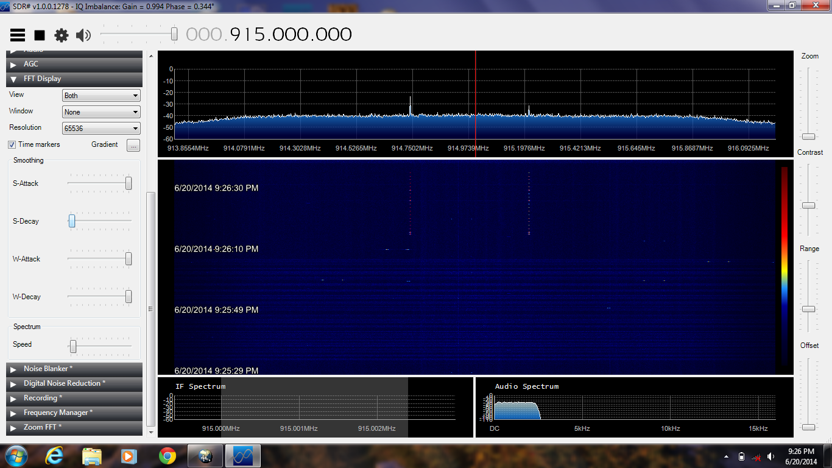Click the Zoom slider handle
The height and width of the screenshot is (468, 832).
pyautogui.click(x=808, y=136)
